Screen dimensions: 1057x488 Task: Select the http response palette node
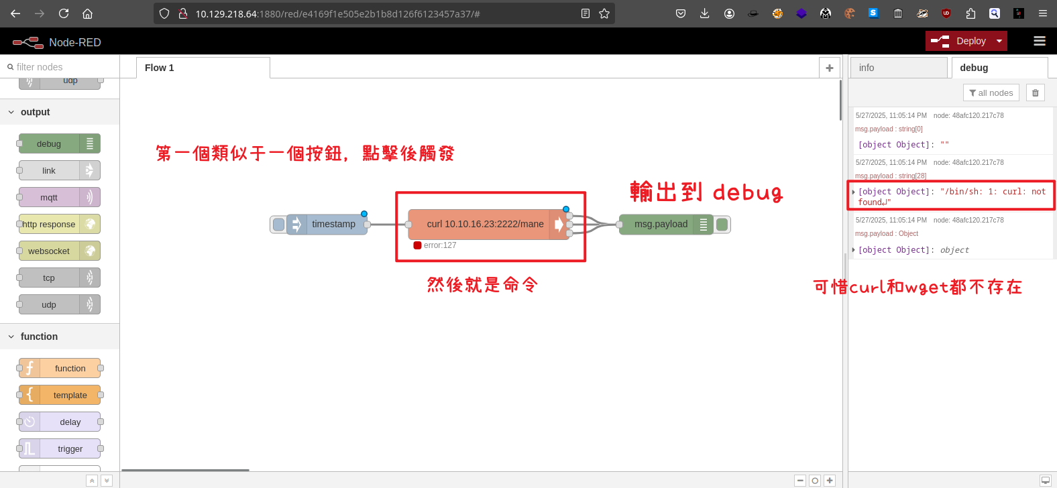60,224
